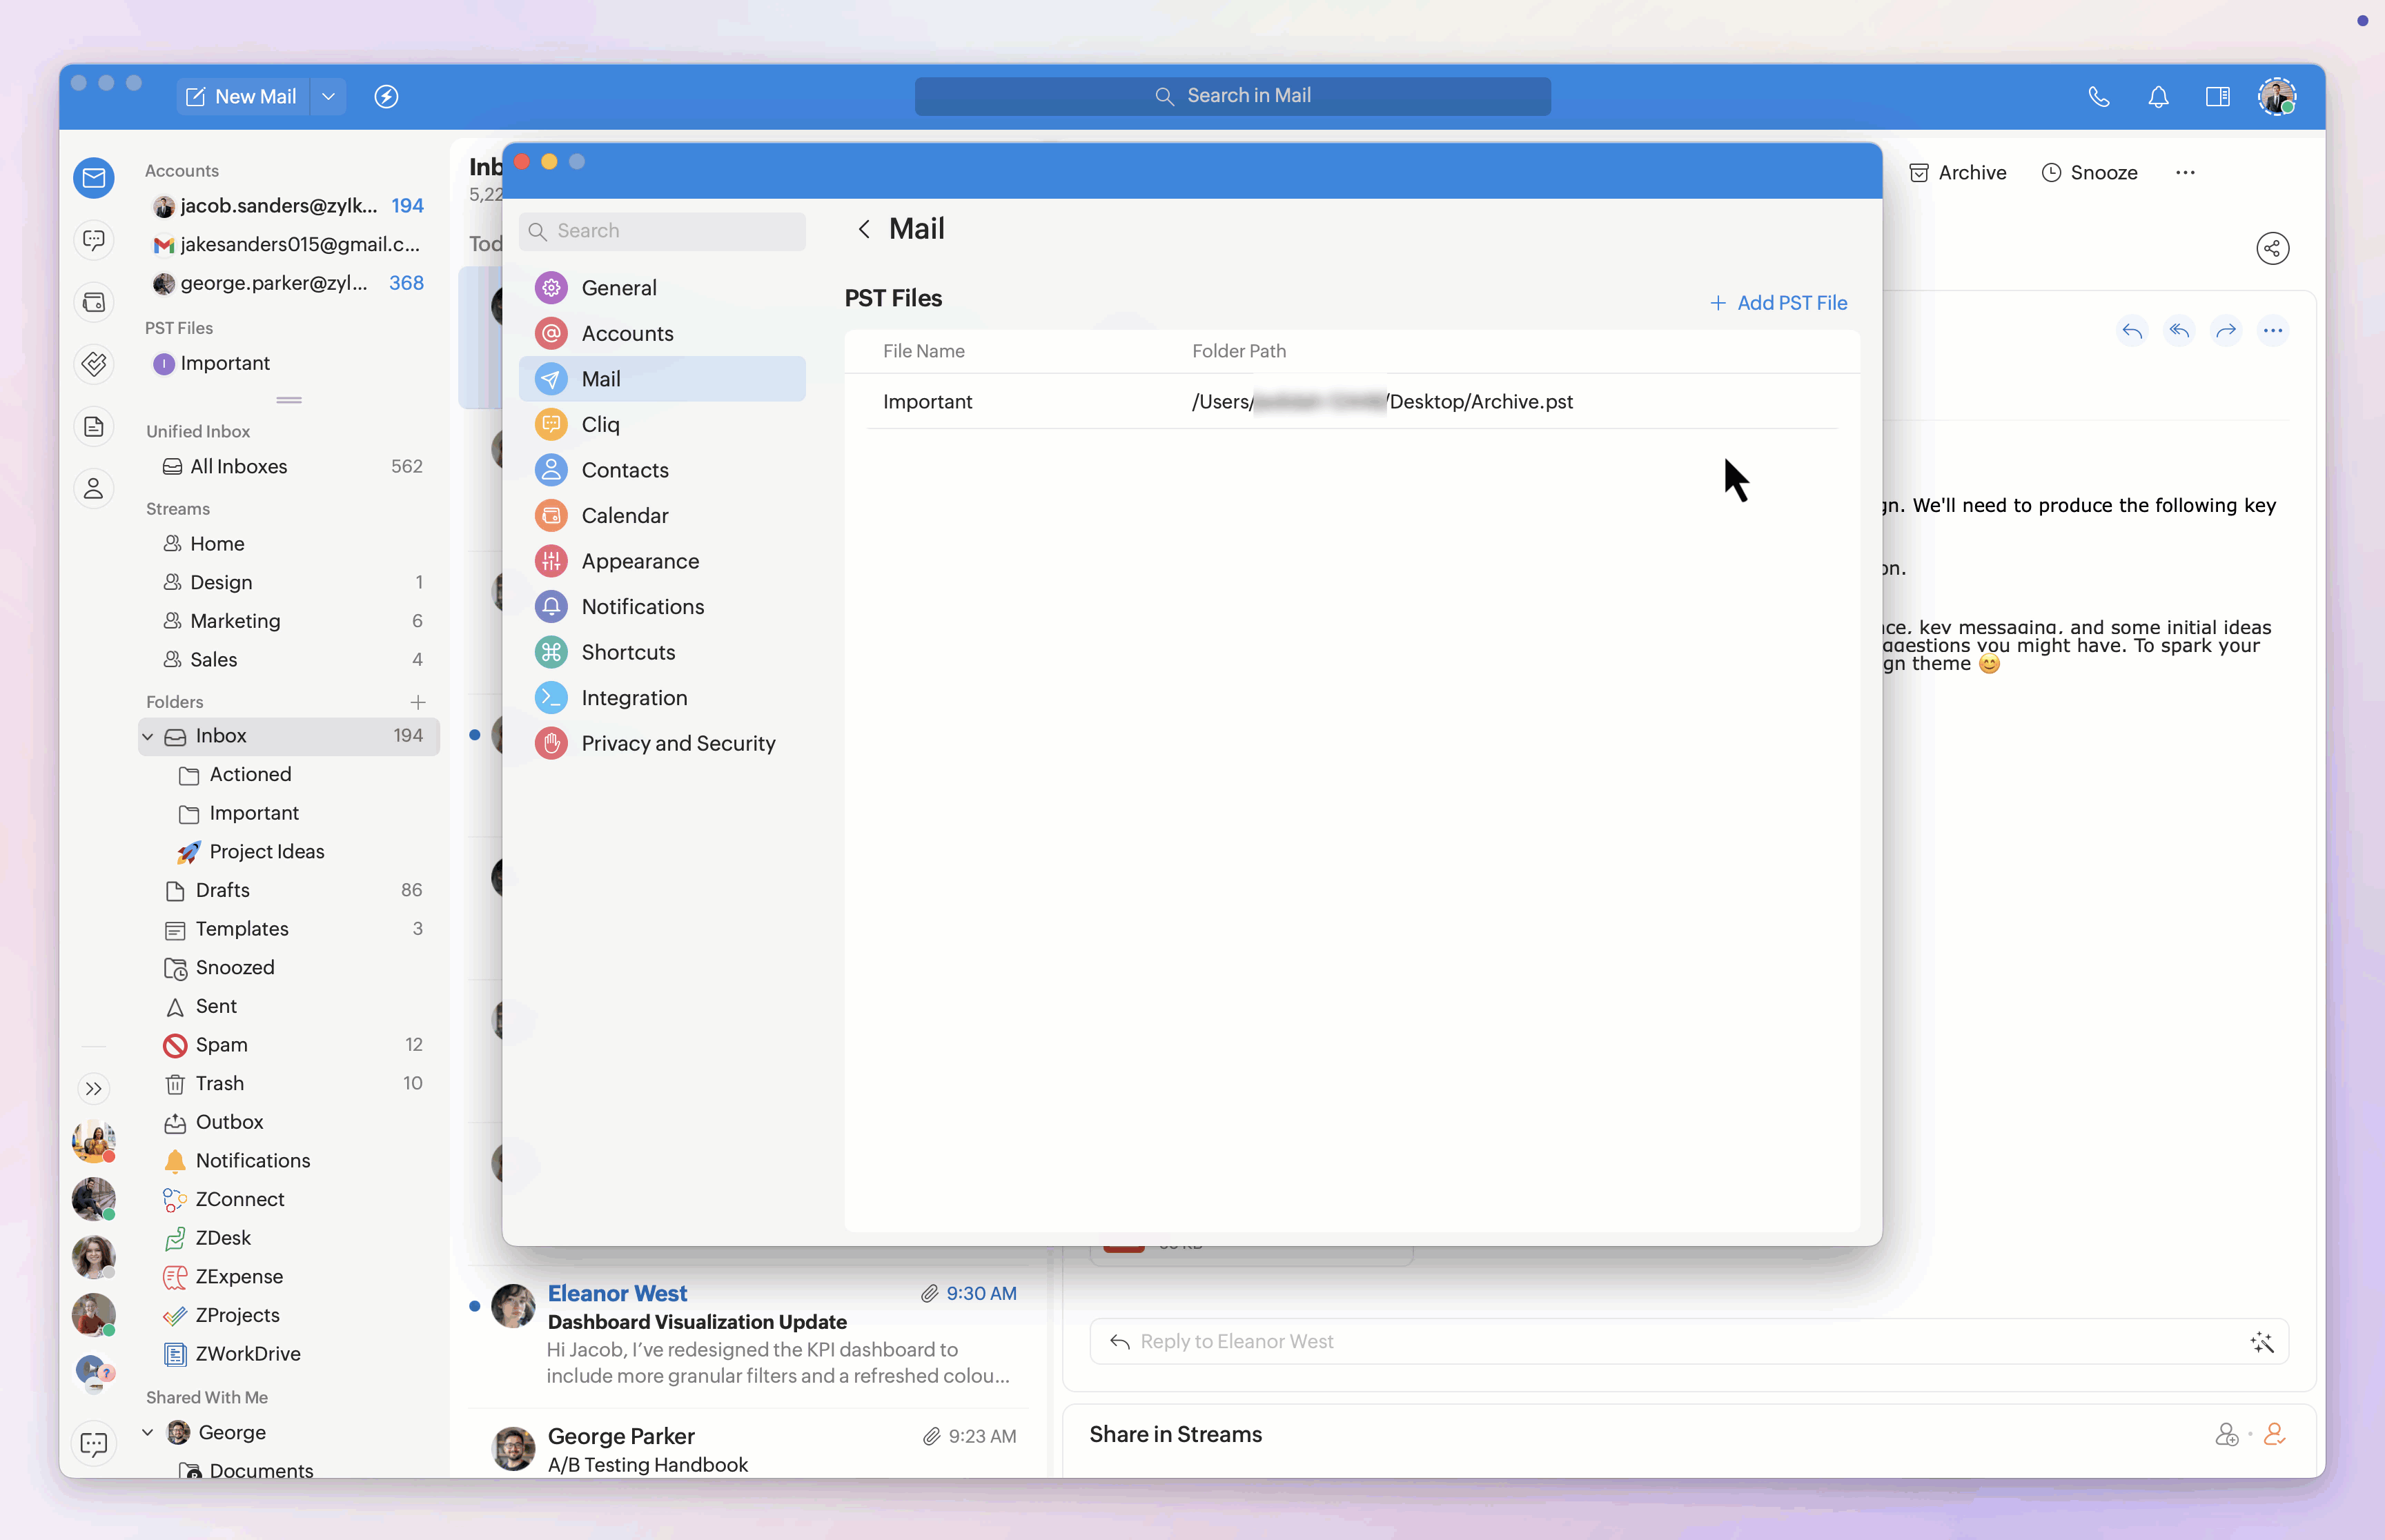This screenshot has height=1540, width=2385.
Task: Open the notifications bell icon
Action: 2158,97
